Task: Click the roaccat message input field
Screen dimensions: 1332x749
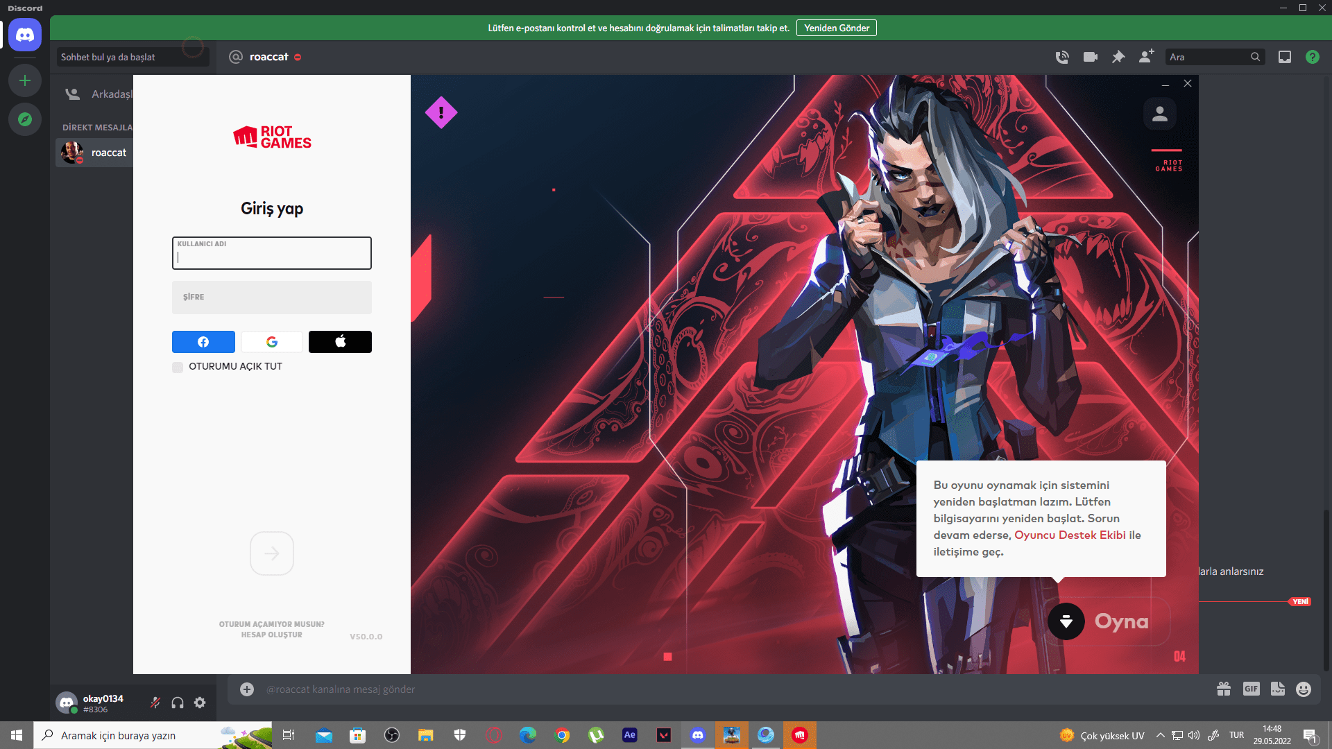Action: (x=735, y=689)
